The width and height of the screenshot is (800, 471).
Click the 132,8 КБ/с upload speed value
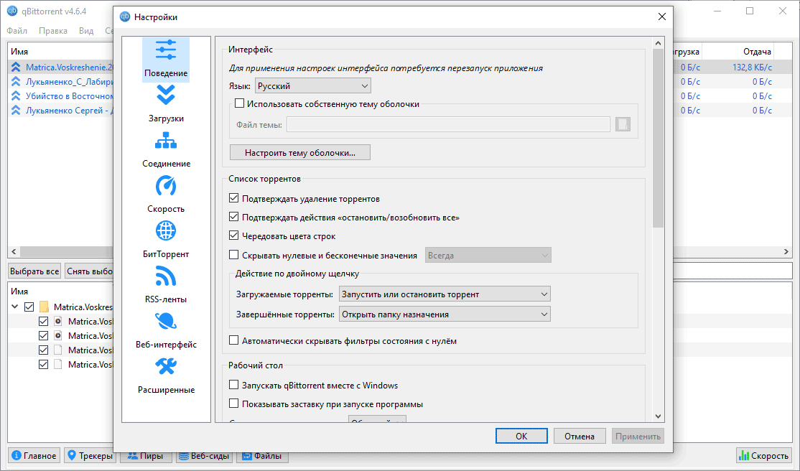752,67
